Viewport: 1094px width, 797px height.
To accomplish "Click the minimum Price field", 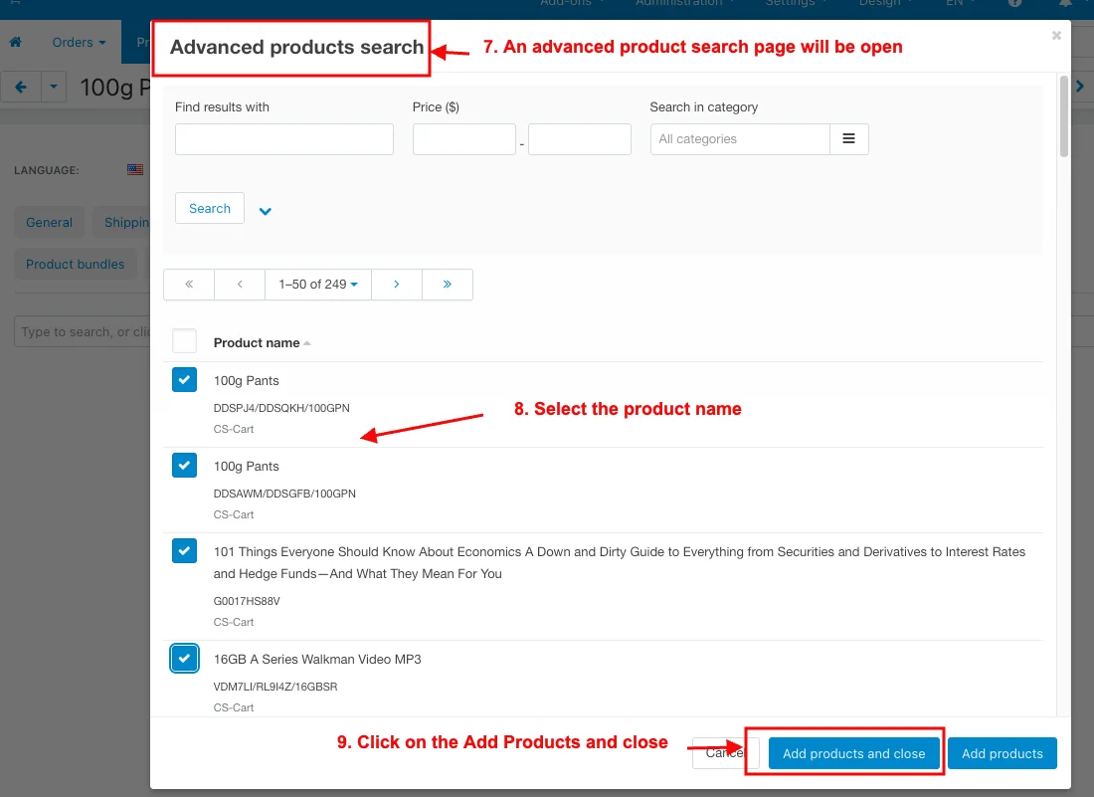I will tap(464, 139).
